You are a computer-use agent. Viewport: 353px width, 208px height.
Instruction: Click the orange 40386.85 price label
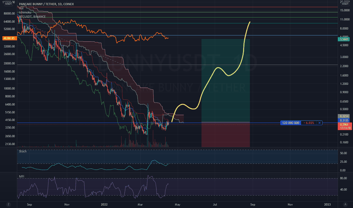click(x=9, y=38)
